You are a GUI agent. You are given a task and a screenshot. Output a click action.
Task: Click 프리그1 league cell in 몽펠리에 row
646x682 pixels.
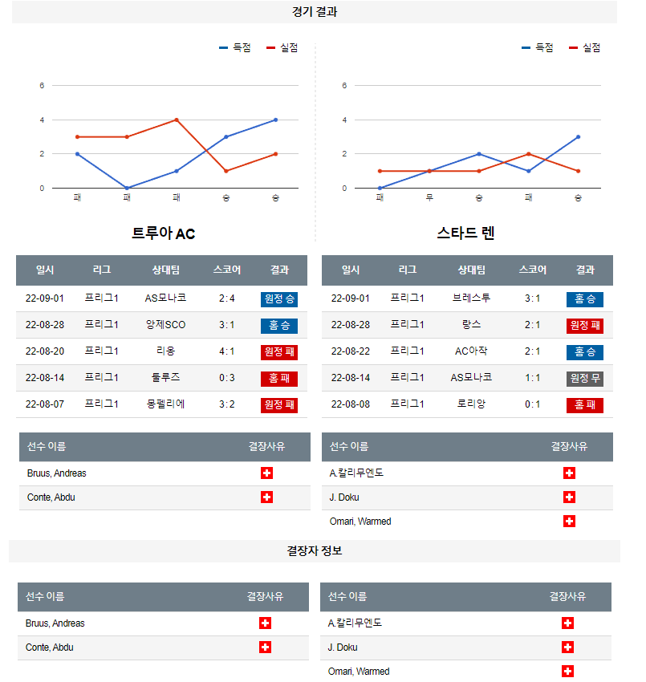(101, 404)
